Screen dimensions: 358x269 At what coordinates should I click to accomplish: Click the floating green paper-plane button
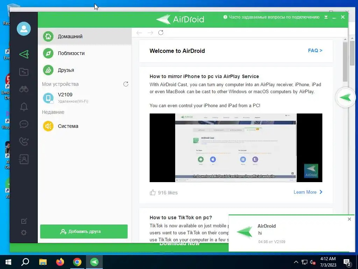[x=345, y=98]
